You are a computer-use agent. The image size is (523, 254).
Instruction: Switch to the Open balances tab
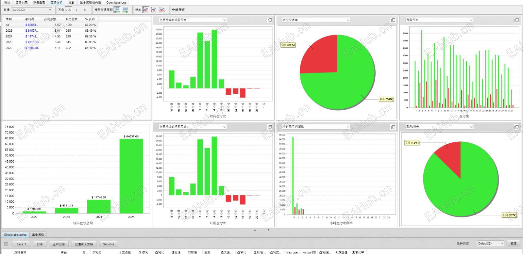coord(116,2)
